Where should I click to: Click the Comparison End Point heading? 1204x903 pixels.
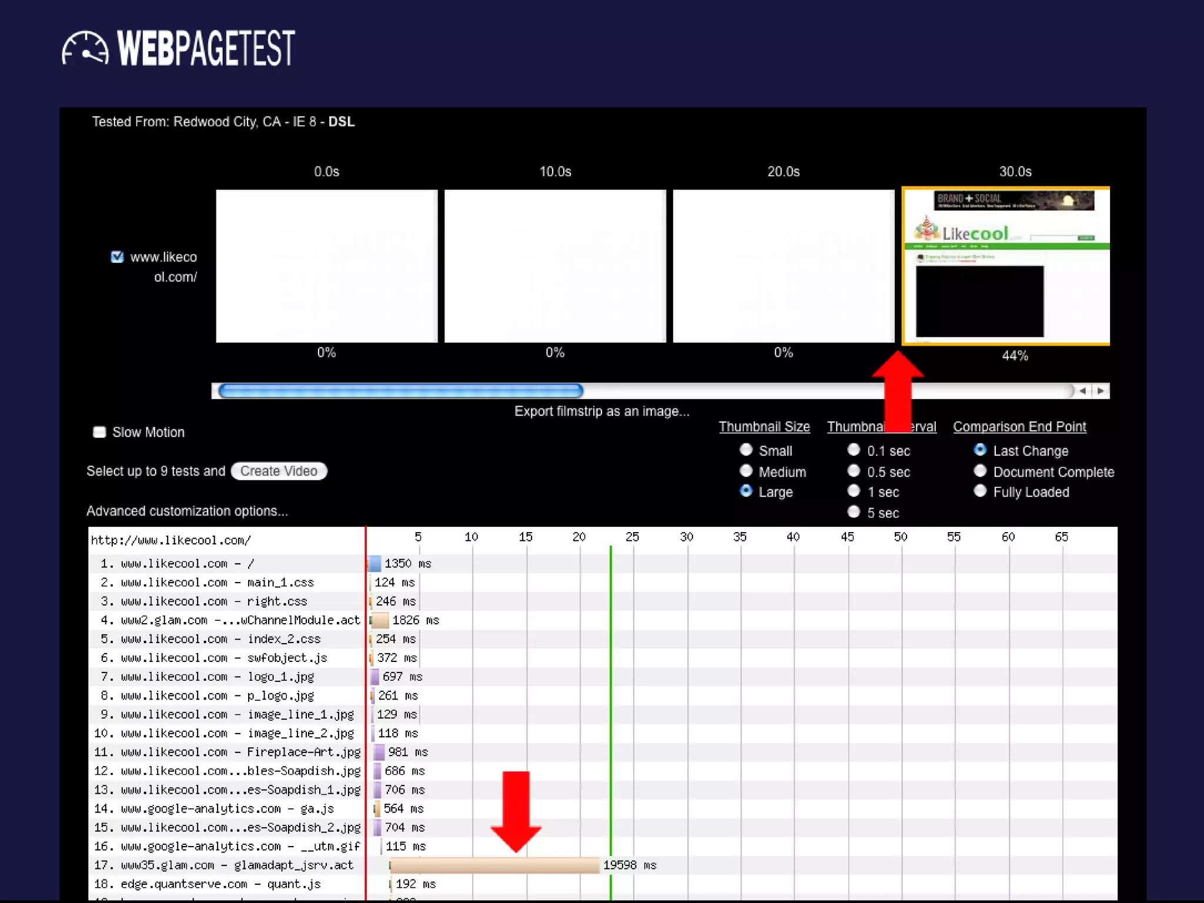(x=1019, y=427)
